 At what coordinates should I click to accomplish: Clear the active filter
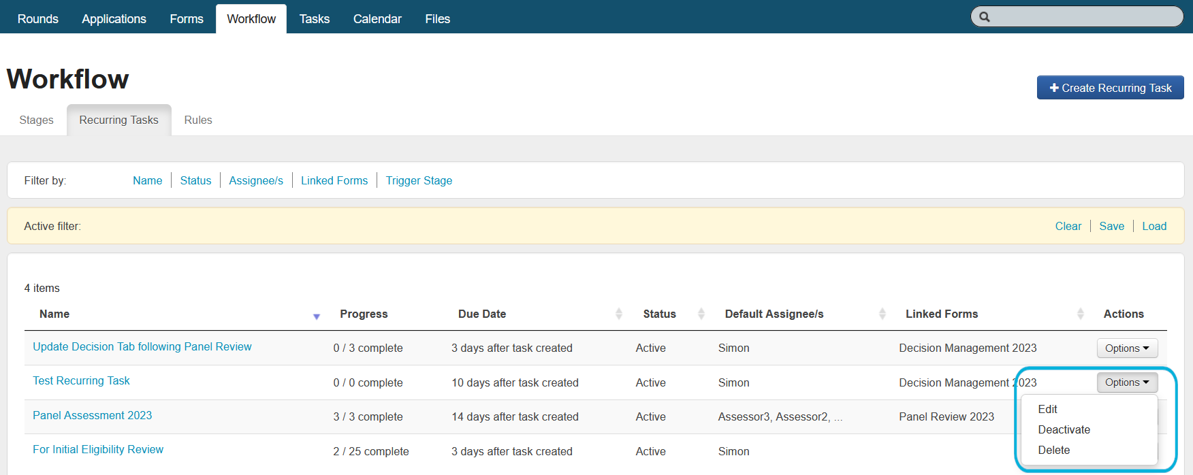point(1068,226)
